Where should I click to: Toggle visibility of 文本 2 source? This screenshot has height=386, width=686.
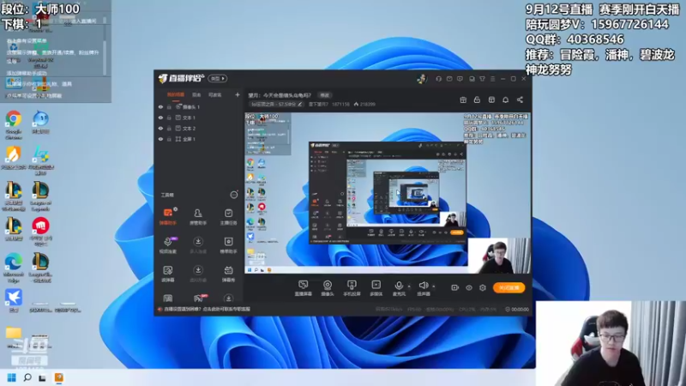pyautogui.click(x=160, y=128)
